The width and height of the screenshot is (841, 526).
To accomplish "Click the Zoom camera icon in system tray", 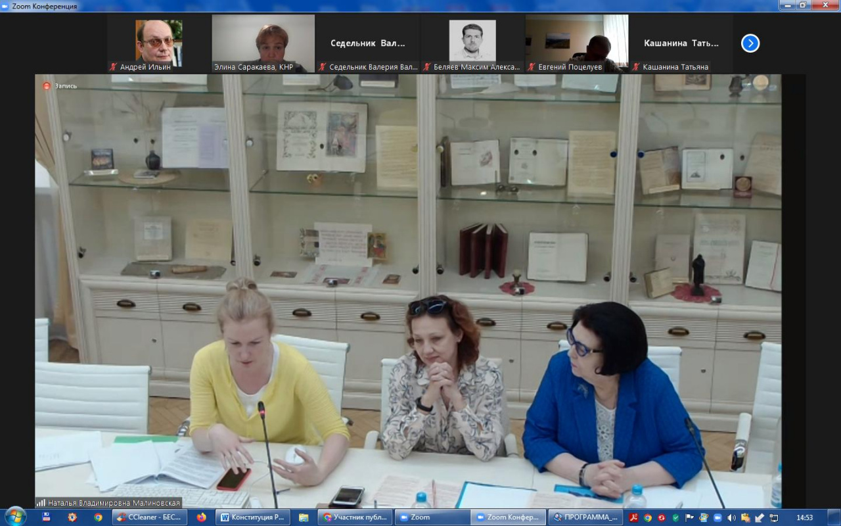I will [717, 517].
